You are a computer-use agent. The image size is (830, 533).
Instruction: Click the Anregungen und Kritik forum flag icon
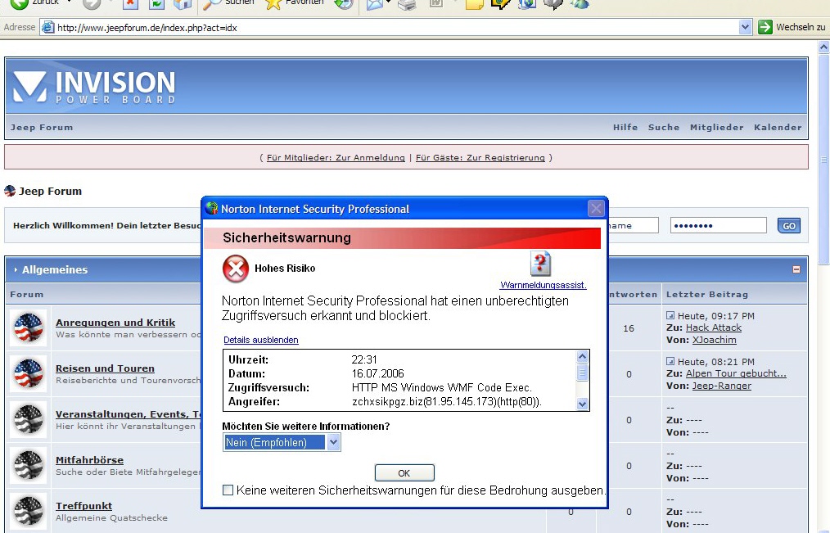29,328
